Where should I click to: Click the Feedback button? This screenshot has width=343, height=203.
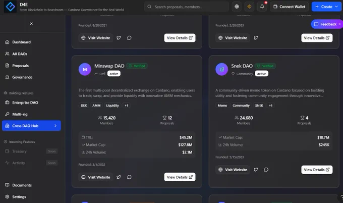pos(326,24)
